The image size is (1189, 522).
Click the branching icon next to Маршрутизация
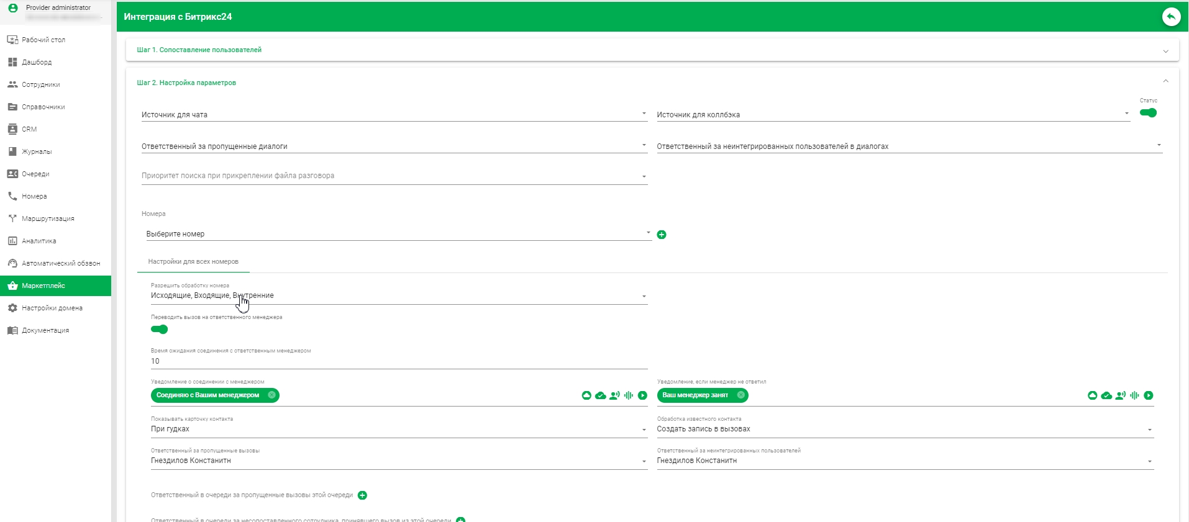tap(12, 218)
